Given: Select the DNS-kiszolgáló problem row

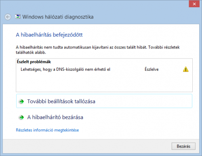Looking at the screenshot, I should pos(104,70).
